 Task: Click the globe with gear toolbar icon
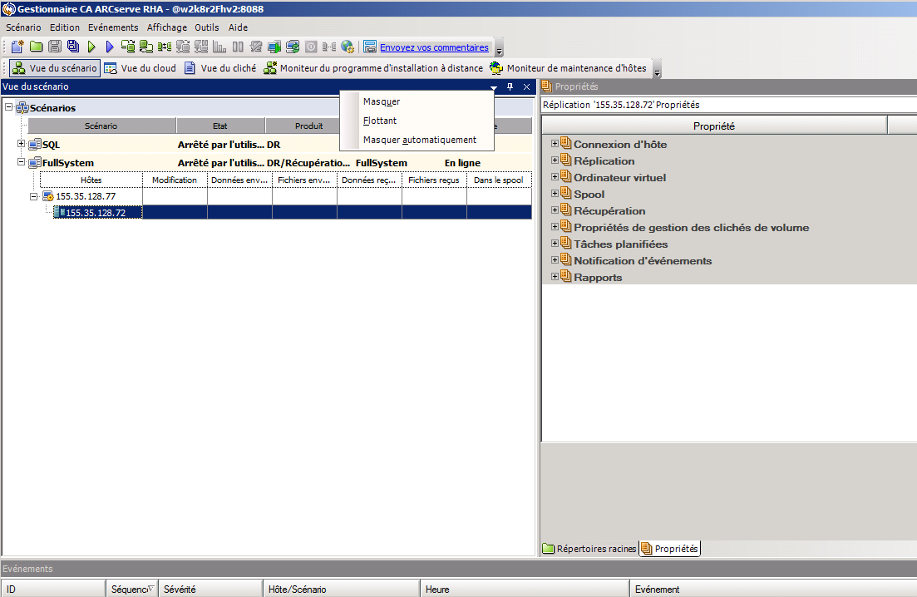click(348, 47)
